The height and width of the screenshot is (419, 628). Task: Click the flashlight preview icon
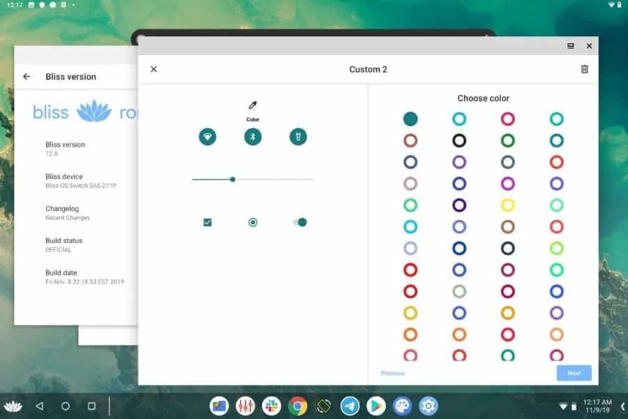[x=298, y=137]
